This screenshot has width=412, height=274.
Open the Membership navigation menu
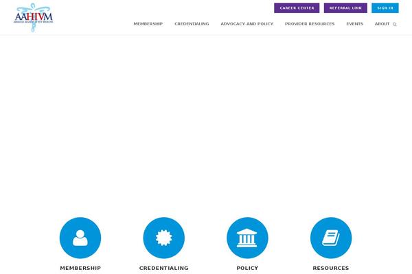point(148,24)
